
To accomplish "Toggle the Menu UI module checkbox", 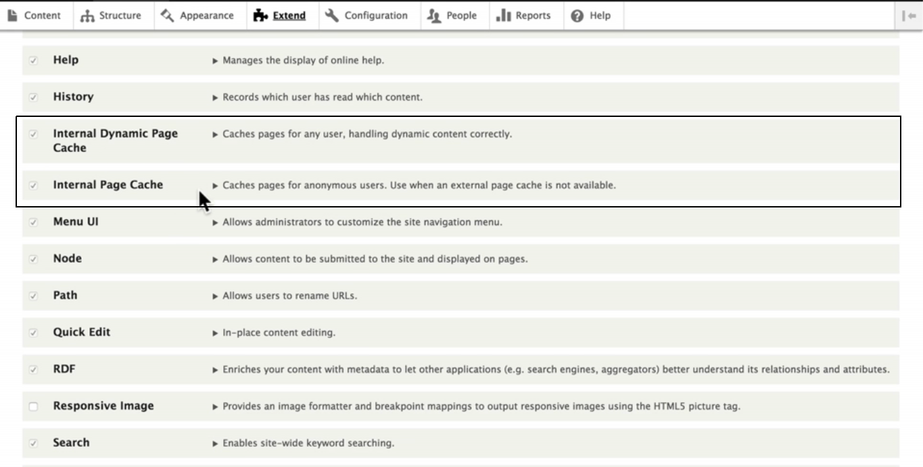I will pos(34,222).
